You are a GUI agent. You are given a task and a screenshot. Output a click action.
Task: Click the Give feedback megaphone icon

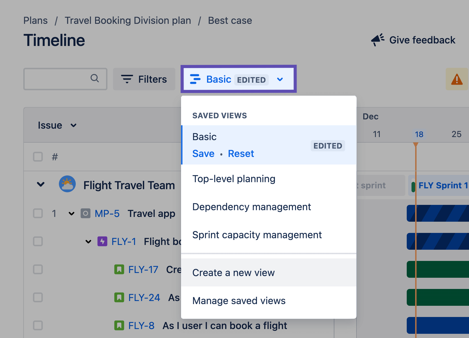[x=377, y=40]
